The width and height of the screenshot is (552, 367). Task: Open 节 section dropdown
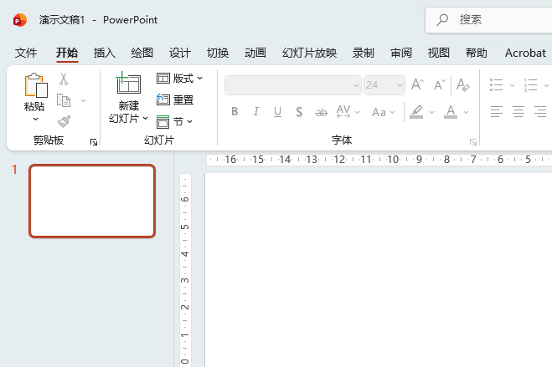(174, 121)
